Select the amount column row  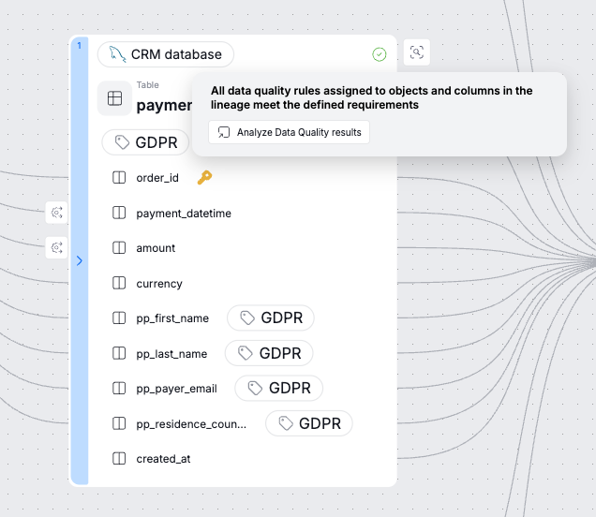coord(156,248)
